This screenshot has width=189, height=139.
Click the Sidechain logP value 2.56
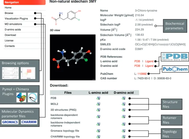(138, 25)
